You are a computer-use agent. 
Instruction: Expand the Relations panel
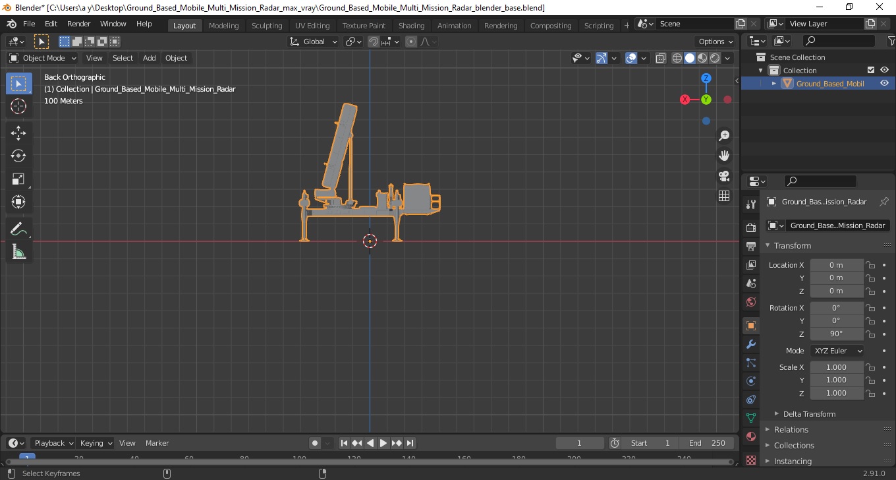tap(791, 430)
